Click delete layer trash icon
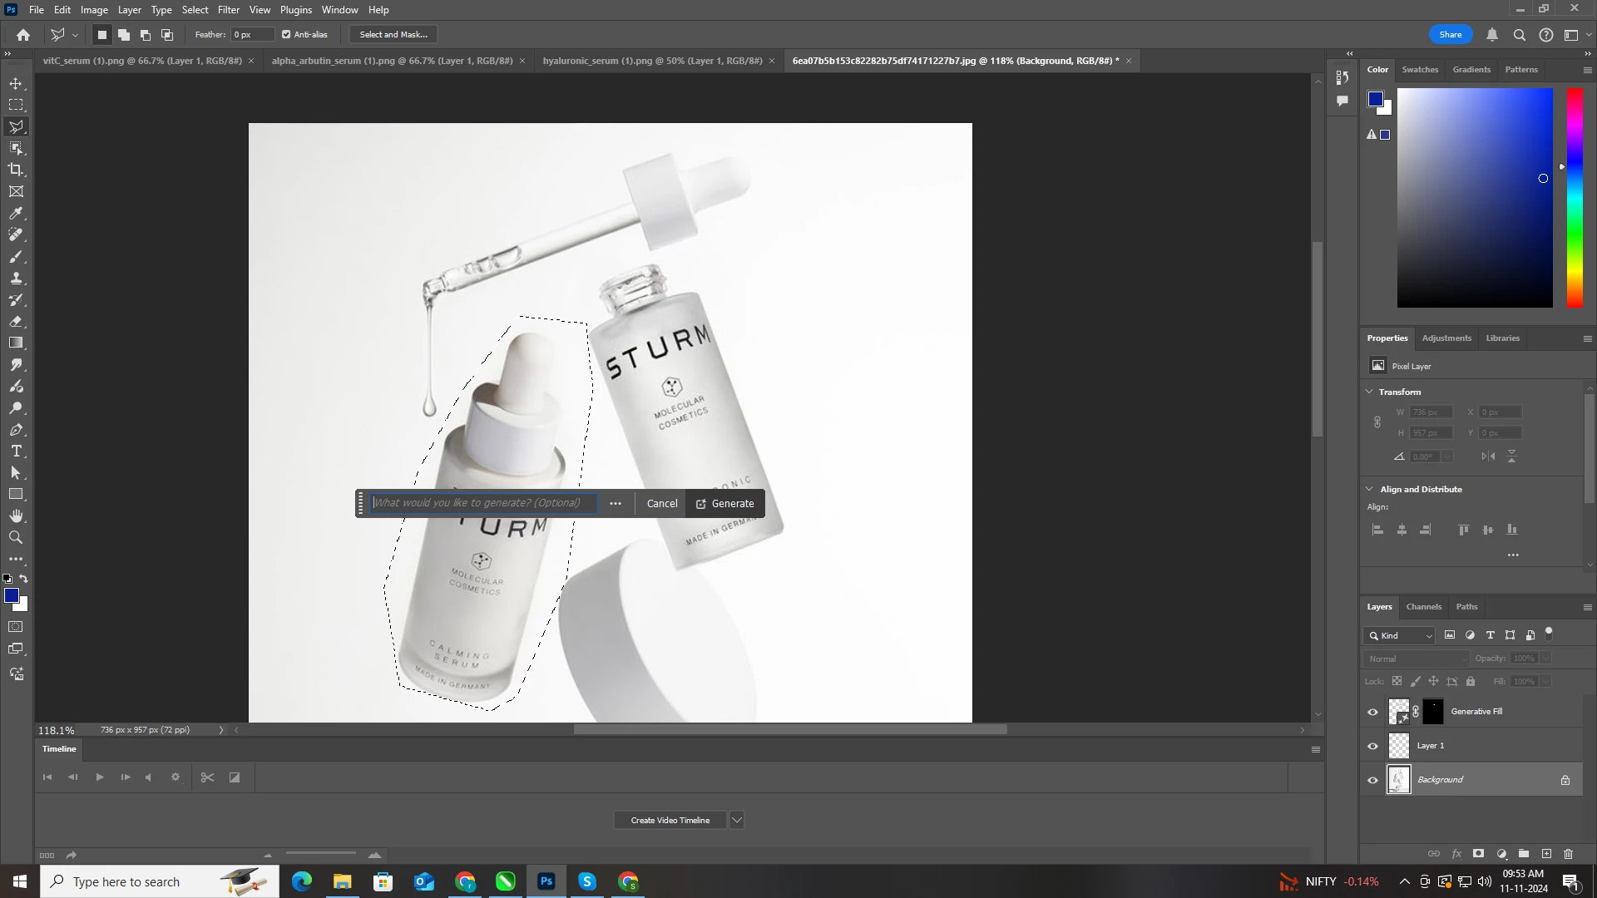Viewport: 1597px width, 898px height. [1568, 854]
